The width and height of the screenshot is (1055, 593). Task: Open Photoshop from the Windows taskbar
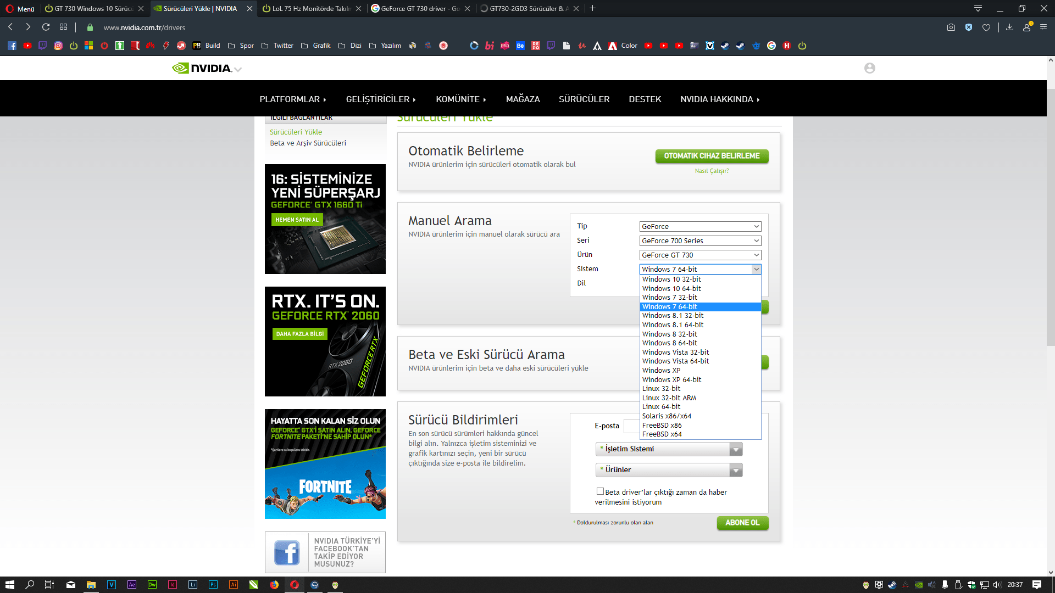213,585
